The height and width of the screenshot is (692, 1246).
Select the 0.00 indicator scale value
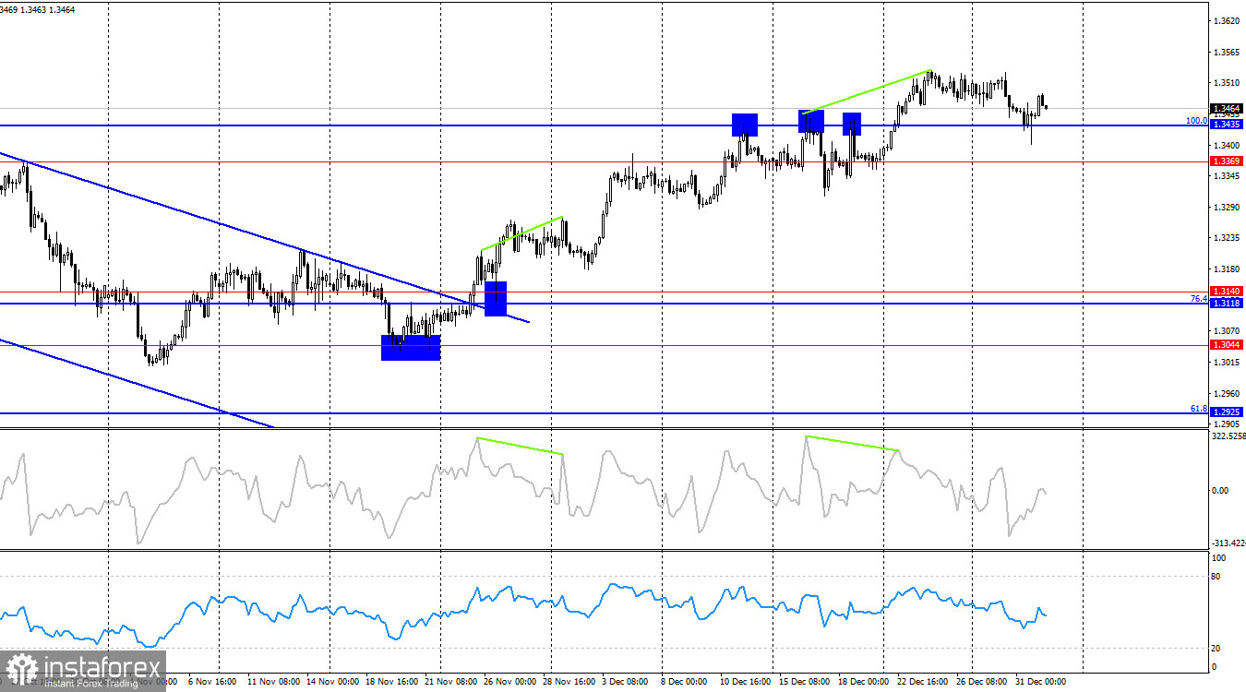coord(1220,490)
